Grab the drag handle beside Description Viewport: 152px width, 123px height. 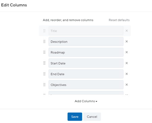[44, 41]
